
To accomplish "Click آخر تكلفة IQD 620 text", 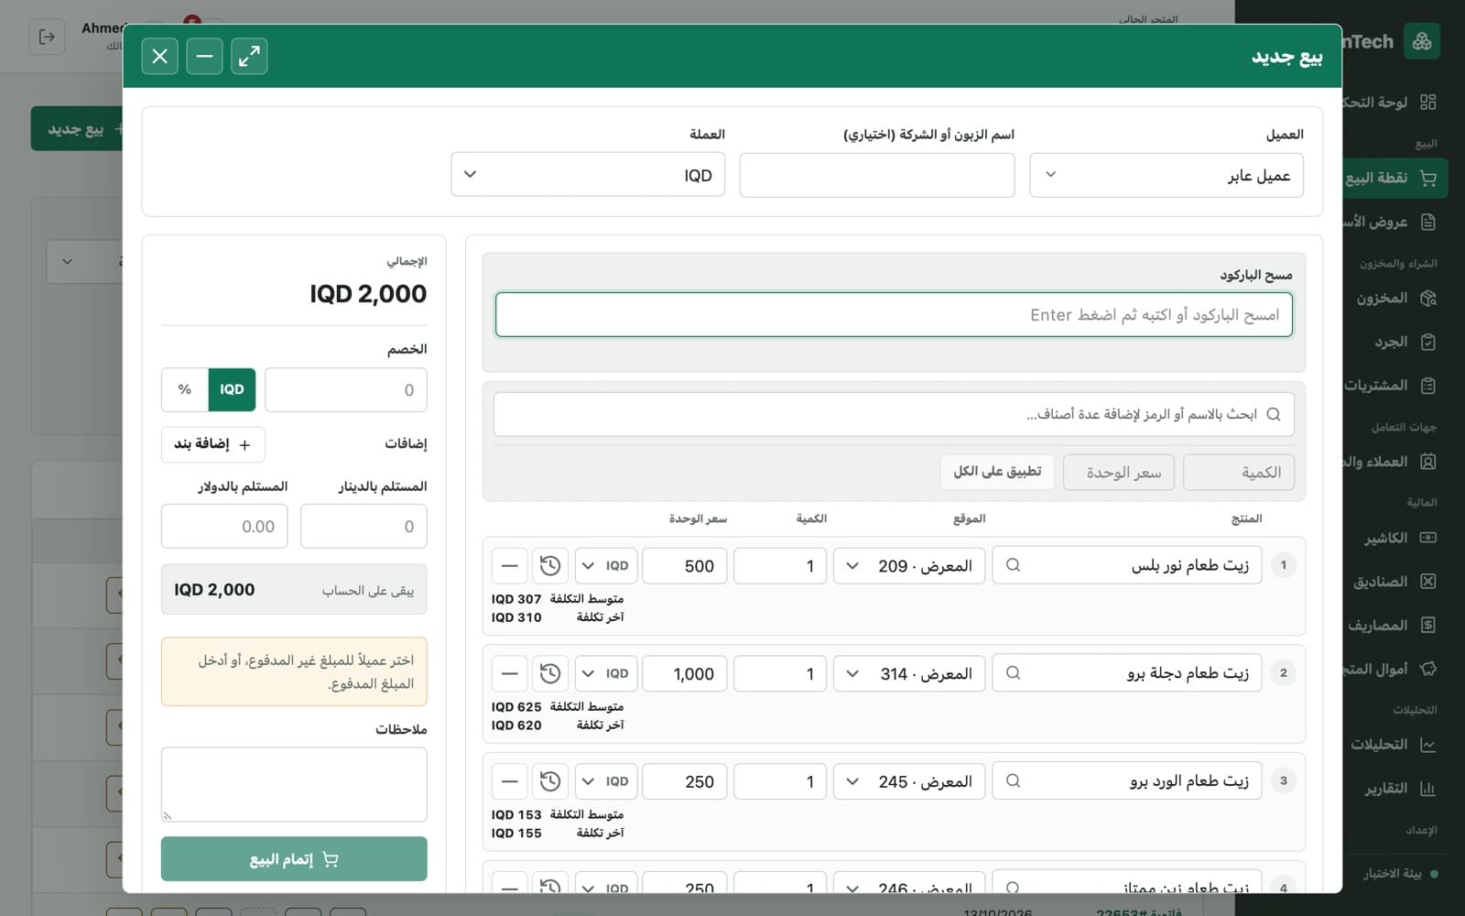I will pyautogui.click(x=558, y=725).
